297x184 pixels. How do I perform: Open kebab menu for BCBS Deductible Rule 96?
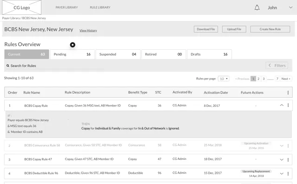(288, 173)
